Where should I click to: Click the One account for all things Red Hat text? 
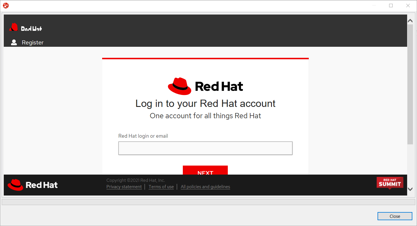coord(205,116)
